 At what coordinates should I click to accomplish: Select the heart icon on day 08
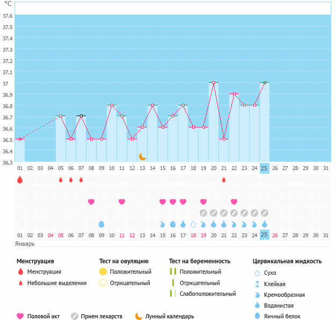[x=91, y=202]
